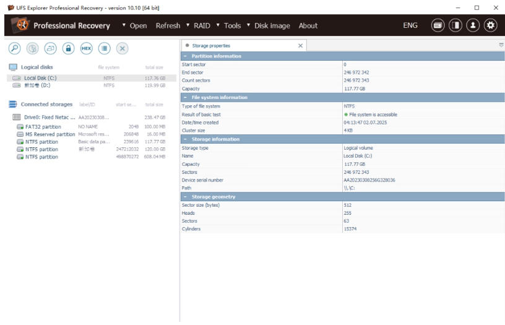Click the user license icon in header
This screenshot has width=505, height=325.
473,25
